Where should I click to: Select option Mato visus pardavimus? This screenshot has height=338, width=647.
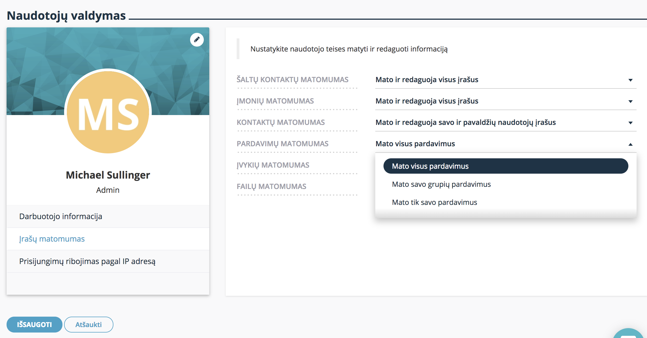pyautogui.click(x=506, y=166)
